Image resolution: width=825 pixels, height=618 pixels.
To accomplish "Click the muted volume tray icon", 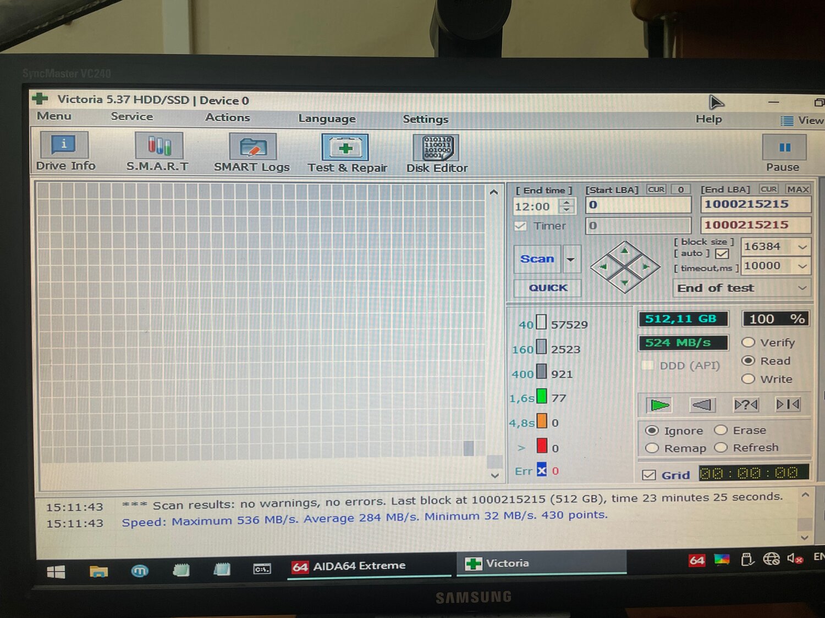I will (795, 559).
